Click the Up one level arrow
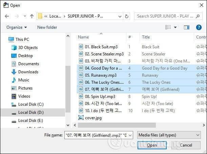This screenshot has height=154, width=207. 32,16
